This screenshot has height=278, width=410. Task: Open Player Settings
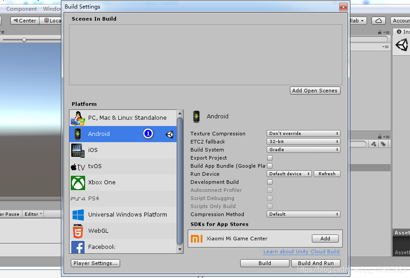(95, 263)
